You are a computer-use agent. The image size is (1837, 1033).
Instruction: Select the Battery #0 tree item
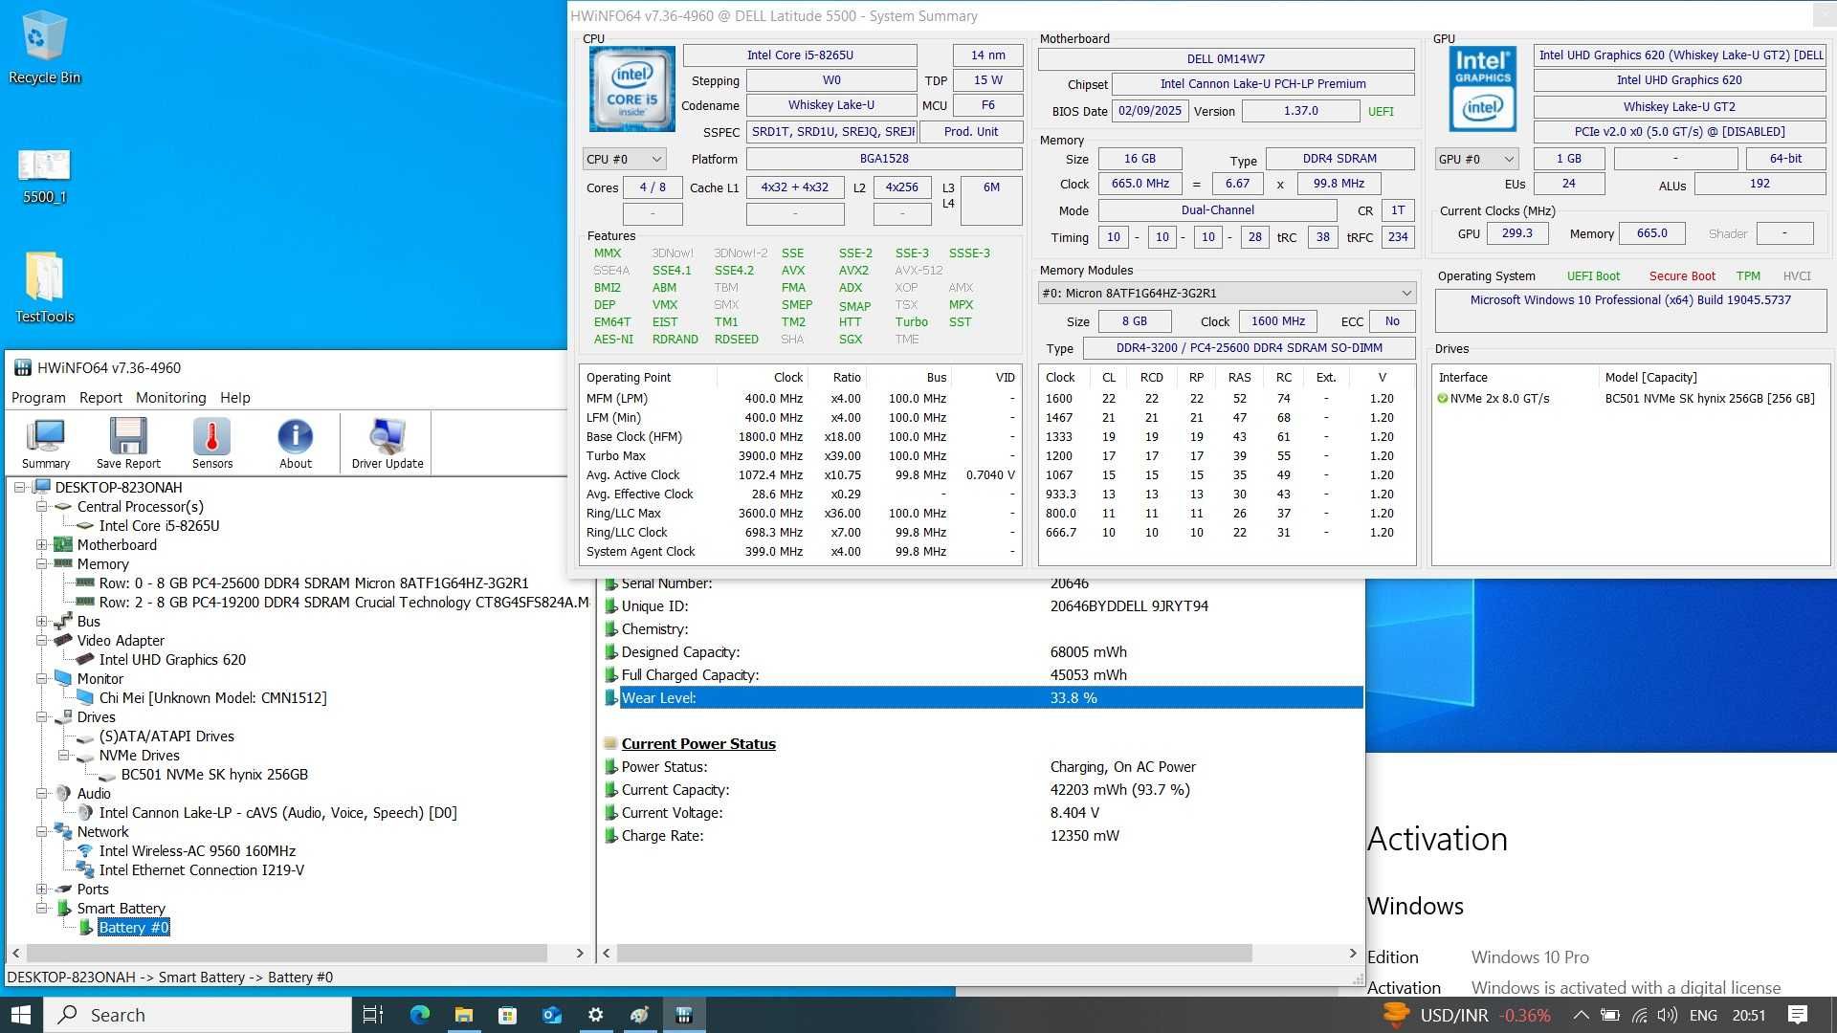(133, 927)
